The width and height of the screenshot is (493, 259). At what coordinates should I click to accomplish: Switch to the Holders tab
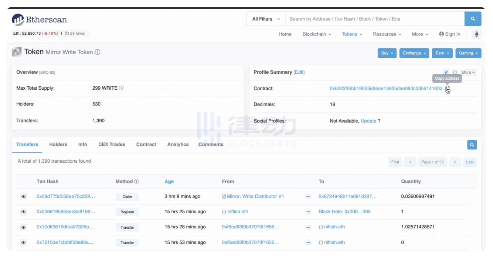(58, 145)
